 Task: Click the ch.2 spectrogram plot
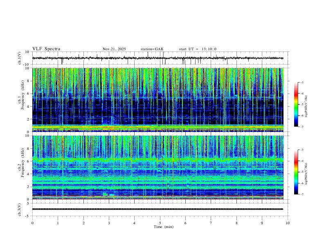pyautogui.click(x=157, y=167)
